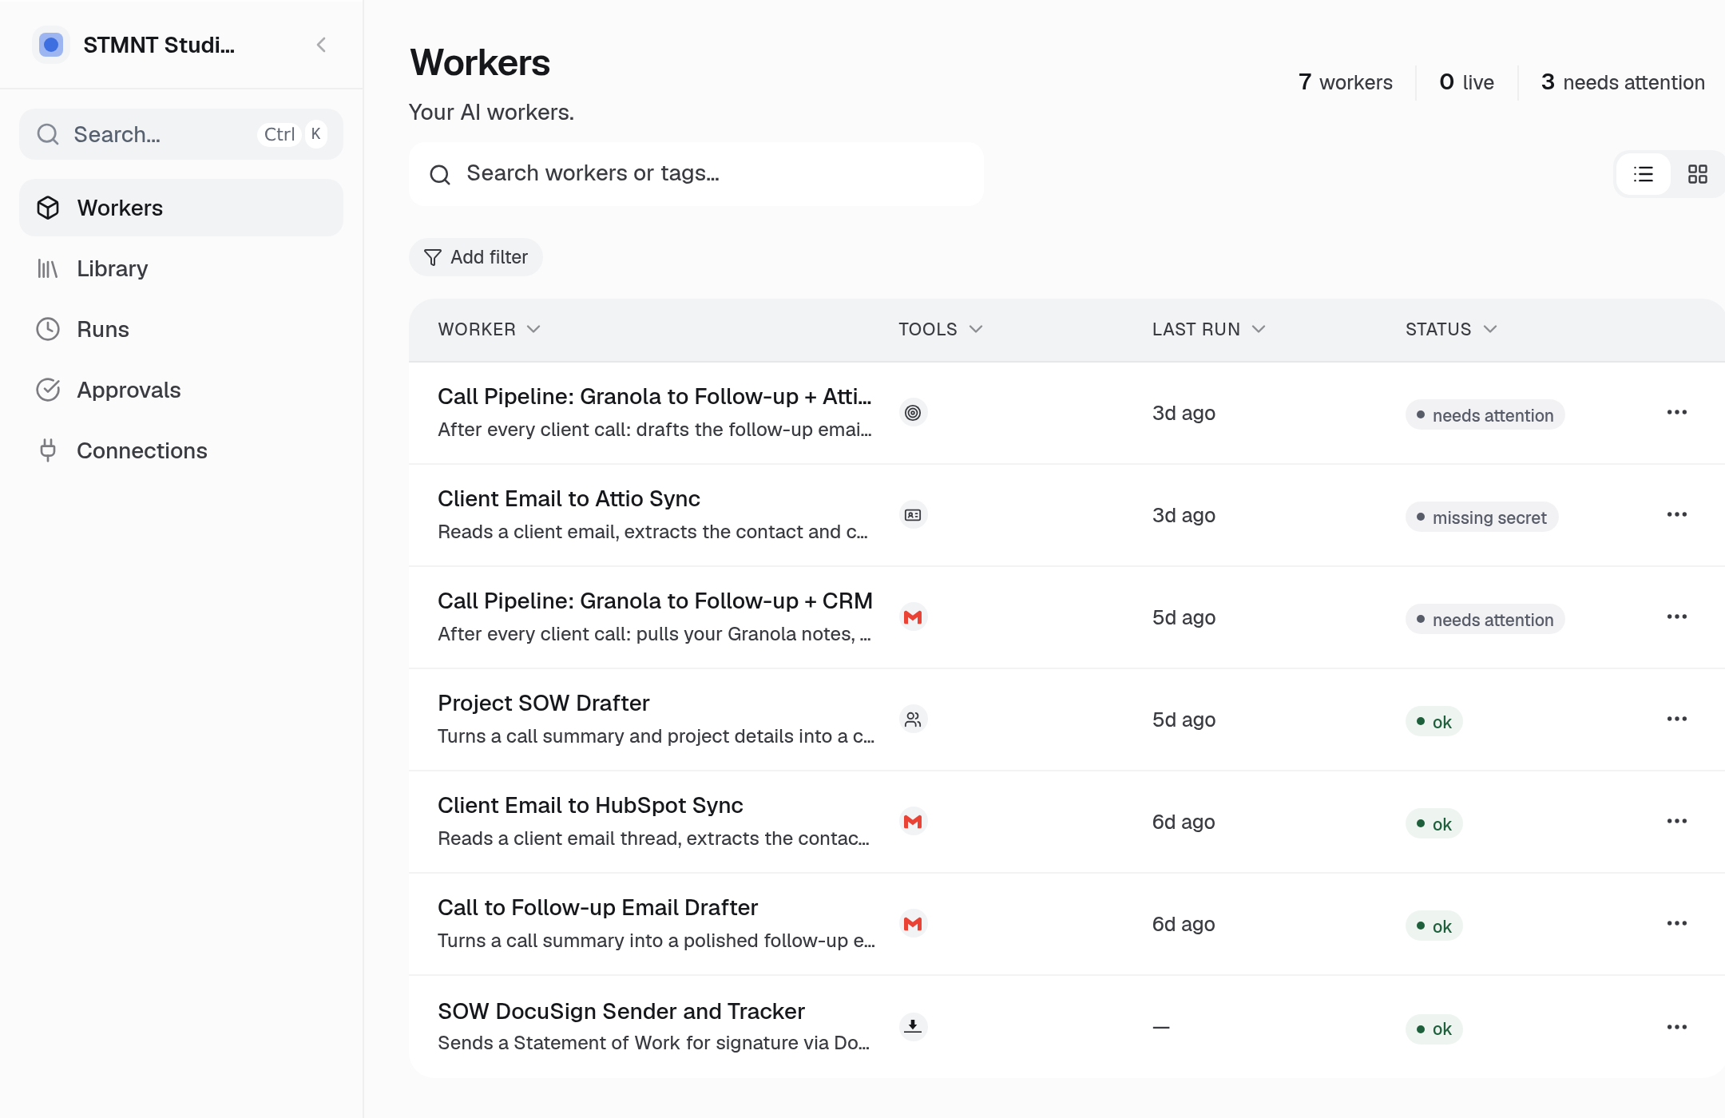Click the Library books icon in sidebar
Screen dimensions: 1725x1118
[48, 268]
